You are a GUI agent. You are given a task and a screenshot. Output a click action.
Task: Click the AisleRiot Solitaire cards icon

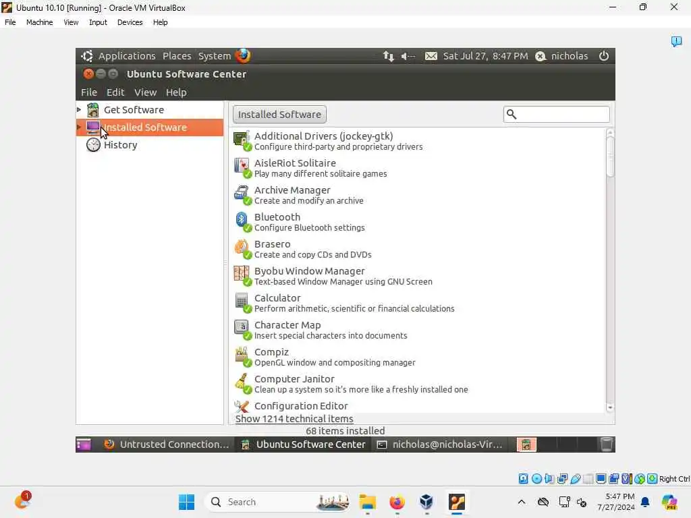click(242, 168)
